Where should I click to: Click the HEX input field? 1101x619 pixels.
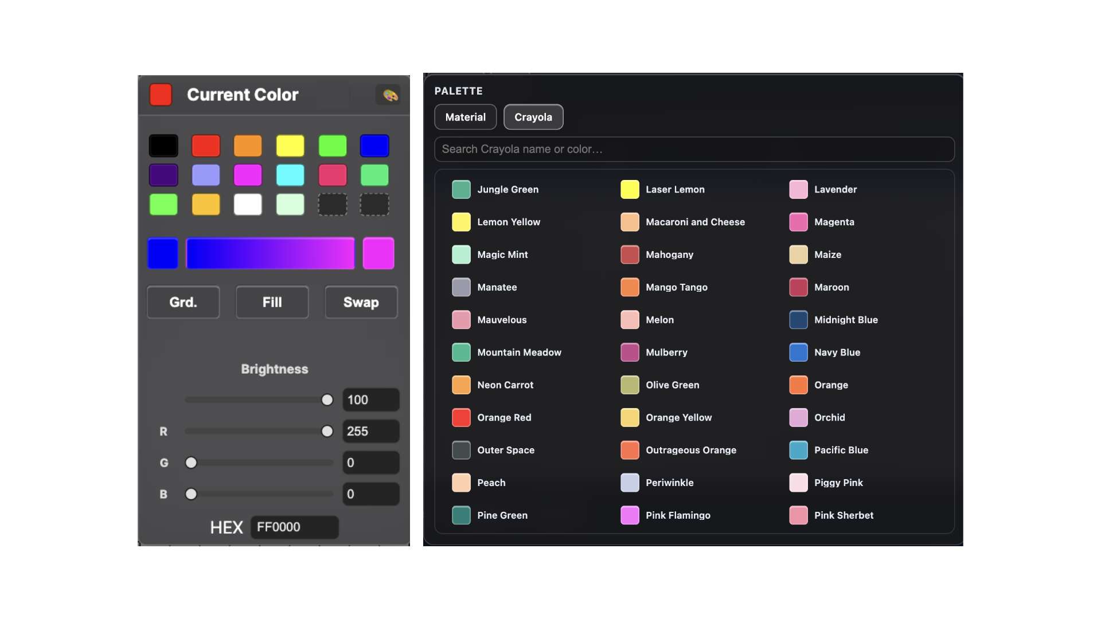(x=294, y=527)
